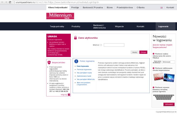Click the więcej link
The width and height of the screenshot is (177, 114).
64,95
